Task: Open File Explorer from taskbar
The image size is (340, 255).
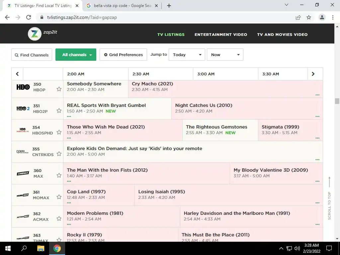Action: 41,248
